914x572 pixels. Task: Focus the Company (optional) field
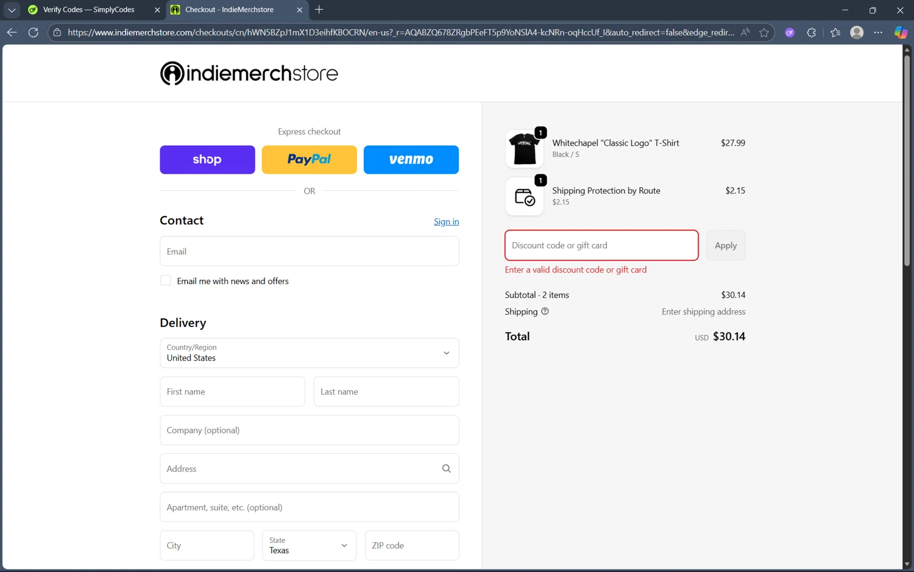(310, 430)
